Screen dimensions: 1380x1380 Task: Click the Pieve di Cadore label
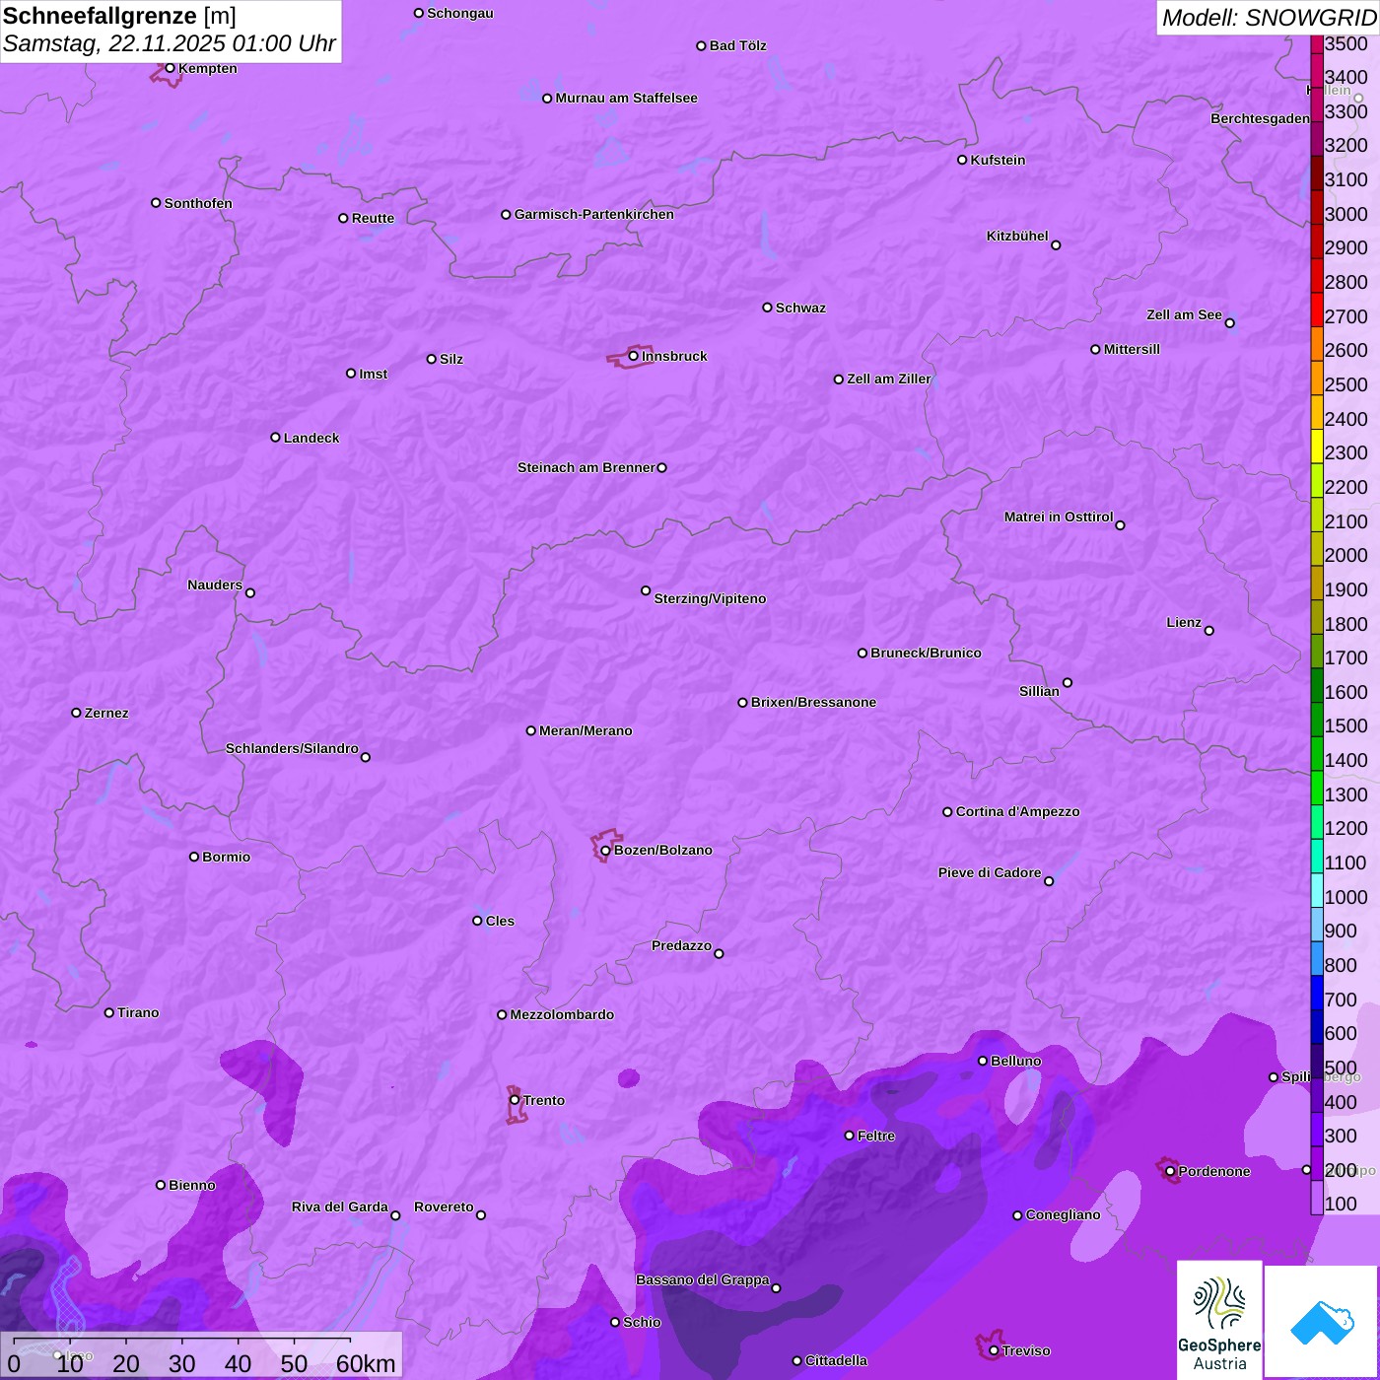coord(990,872)
